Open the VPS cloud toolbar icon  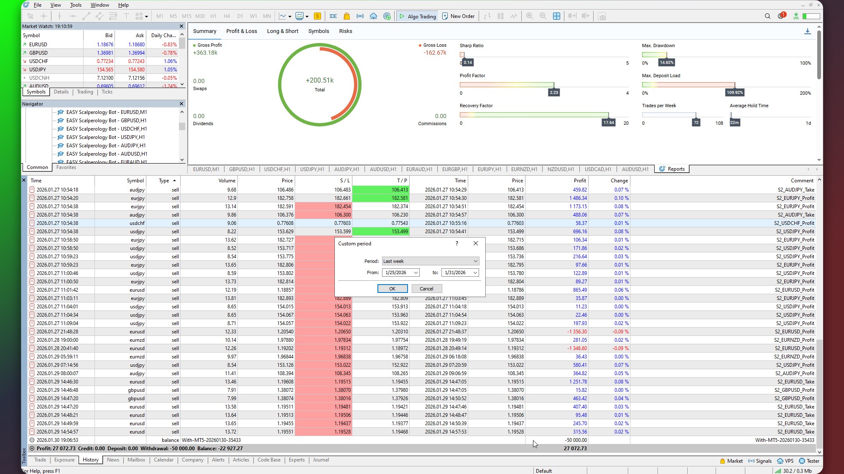[373, 16]
